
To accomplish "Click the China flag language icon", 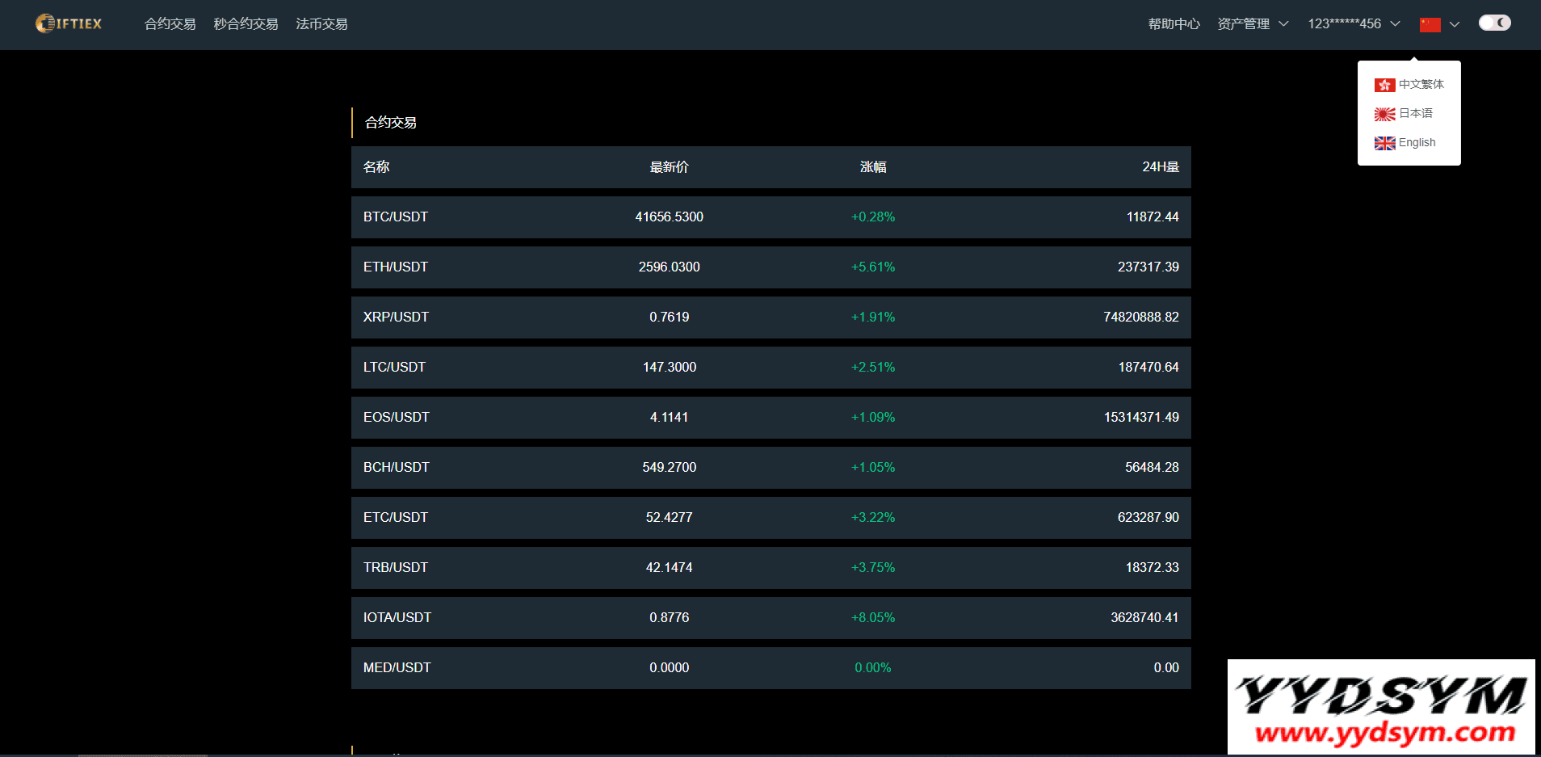I will pos(1430,25).
